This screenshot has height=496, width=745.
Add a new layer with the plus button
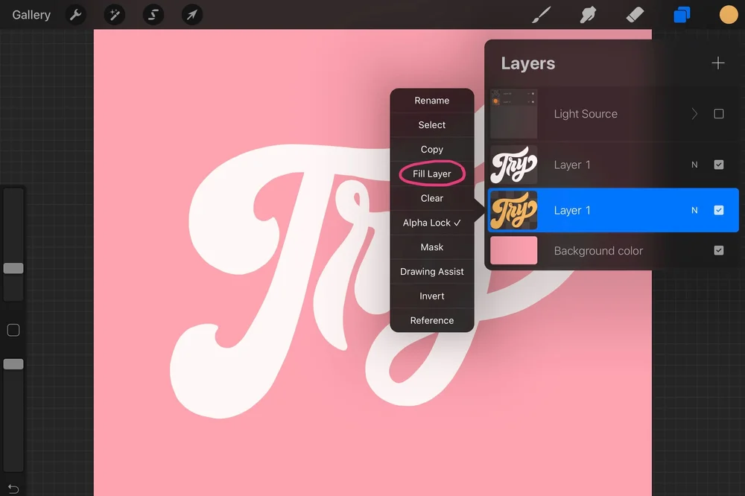coord(717,63)
